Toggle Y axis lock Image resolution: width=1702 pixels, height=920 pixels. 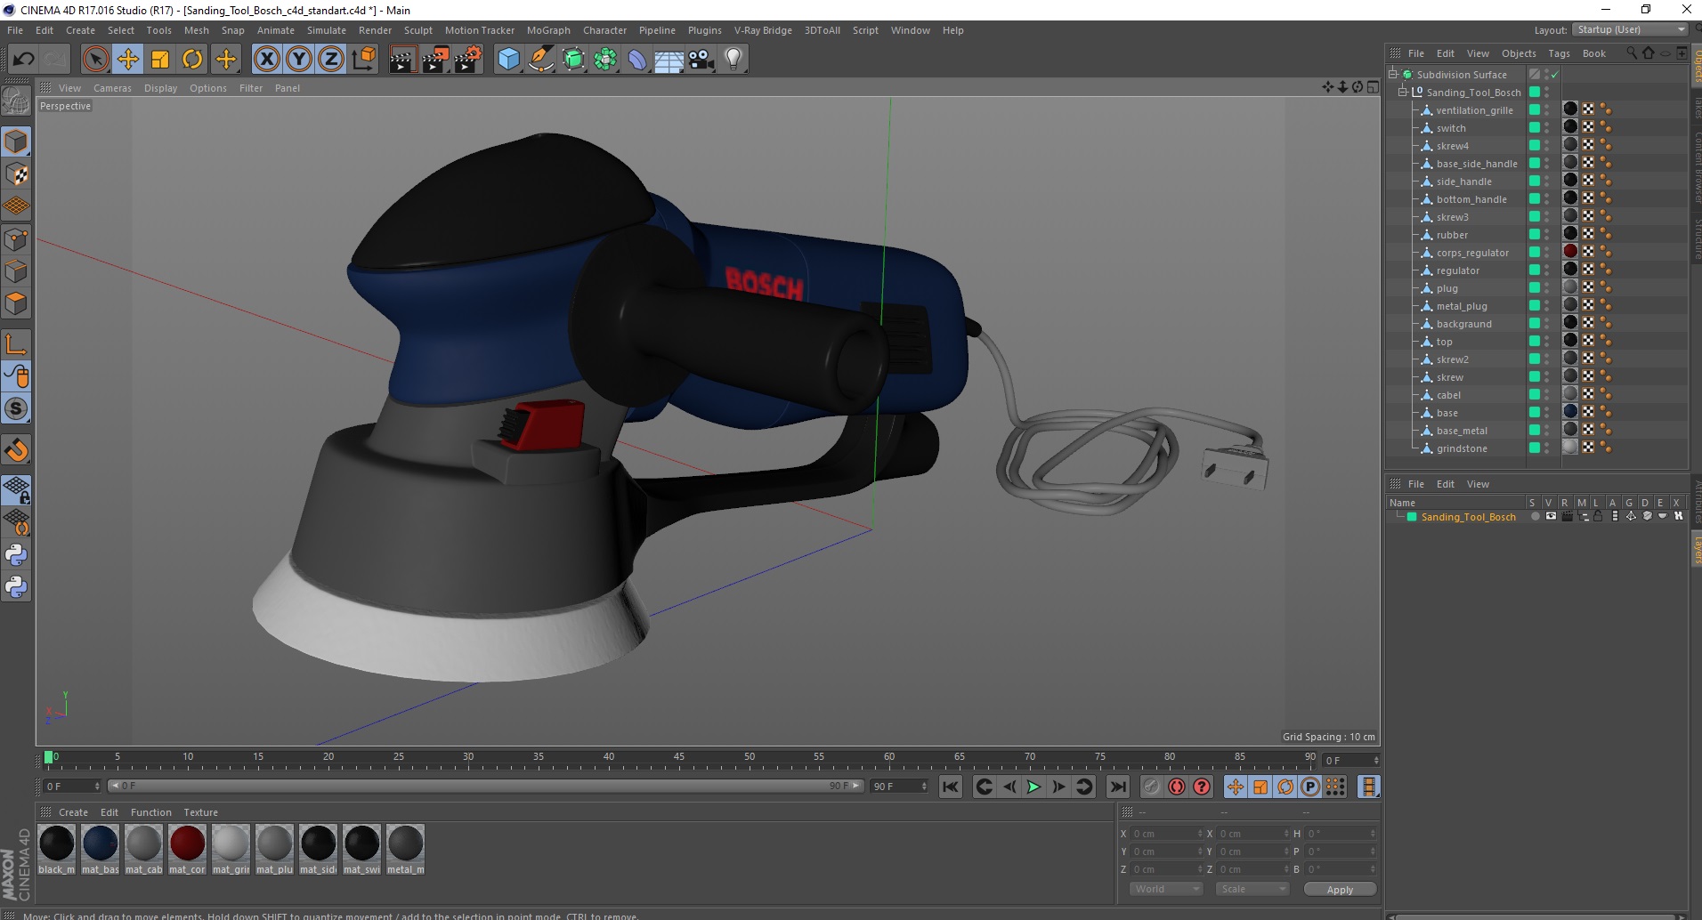click(x=299, y=60)
